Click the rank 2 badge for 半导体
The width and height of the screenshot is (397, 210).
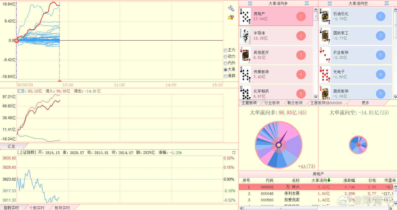click(301, 36)
